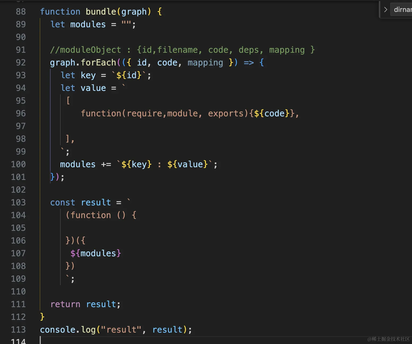Click the return keyword on line 111
Viewport: 412px width, 344px height.
pyautogui.click(x=65, y=304)
